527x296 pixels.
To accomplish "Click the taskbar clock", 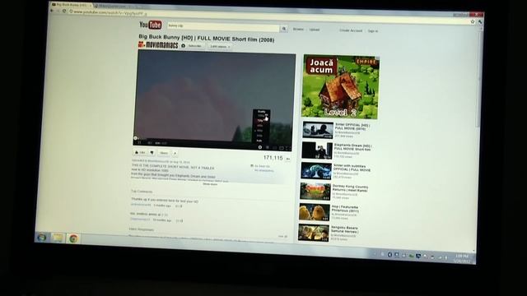I will 461,258.
